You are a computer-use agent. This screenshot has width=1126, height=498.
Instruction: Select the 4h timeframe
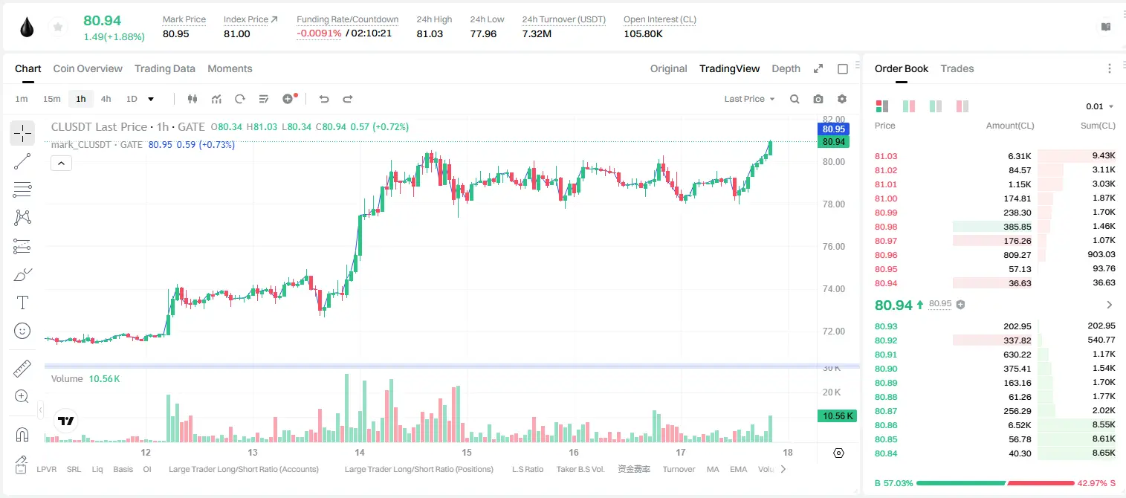click(106, 99)
